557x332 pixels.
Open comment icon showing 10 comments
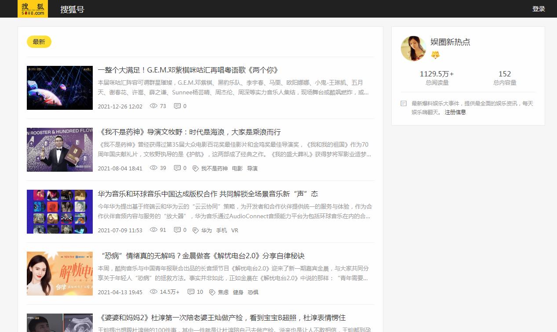(191, 292)
